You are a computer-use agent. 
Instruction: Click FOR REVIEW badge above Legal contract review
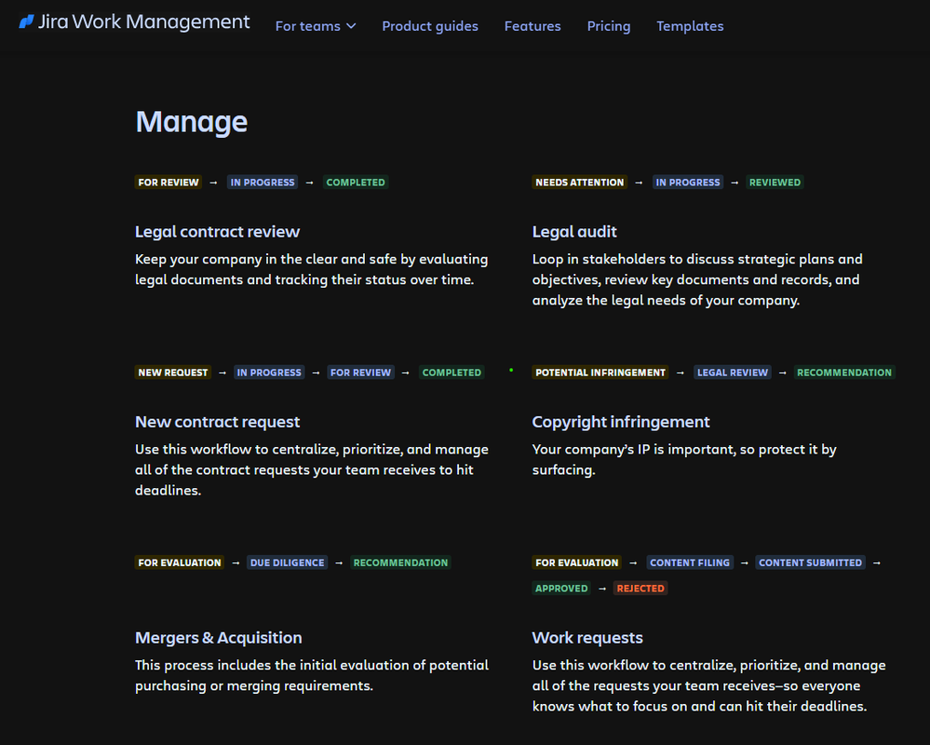click(x=168, y=183)
